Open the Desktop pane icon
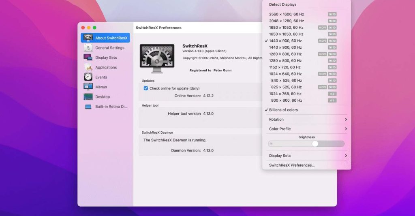415x216 pixels. pos(88,97)
